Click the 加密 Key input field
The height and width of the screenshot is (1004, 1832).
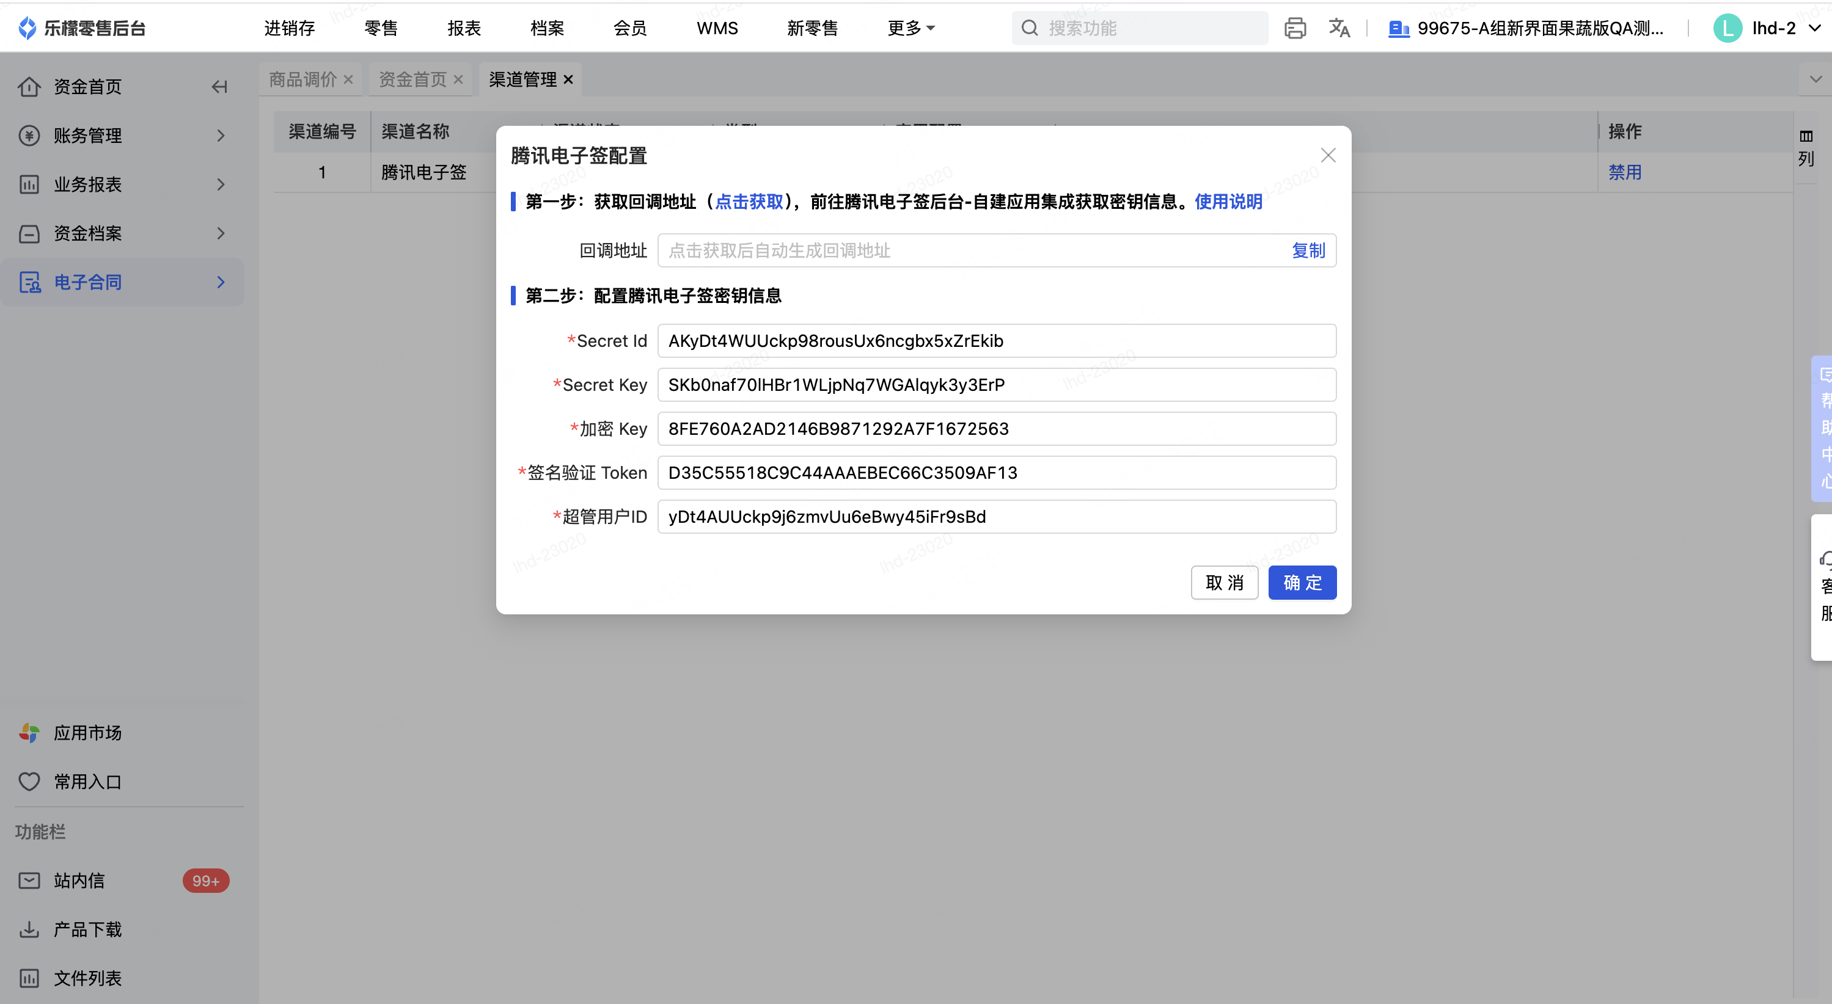pos(997,429)
